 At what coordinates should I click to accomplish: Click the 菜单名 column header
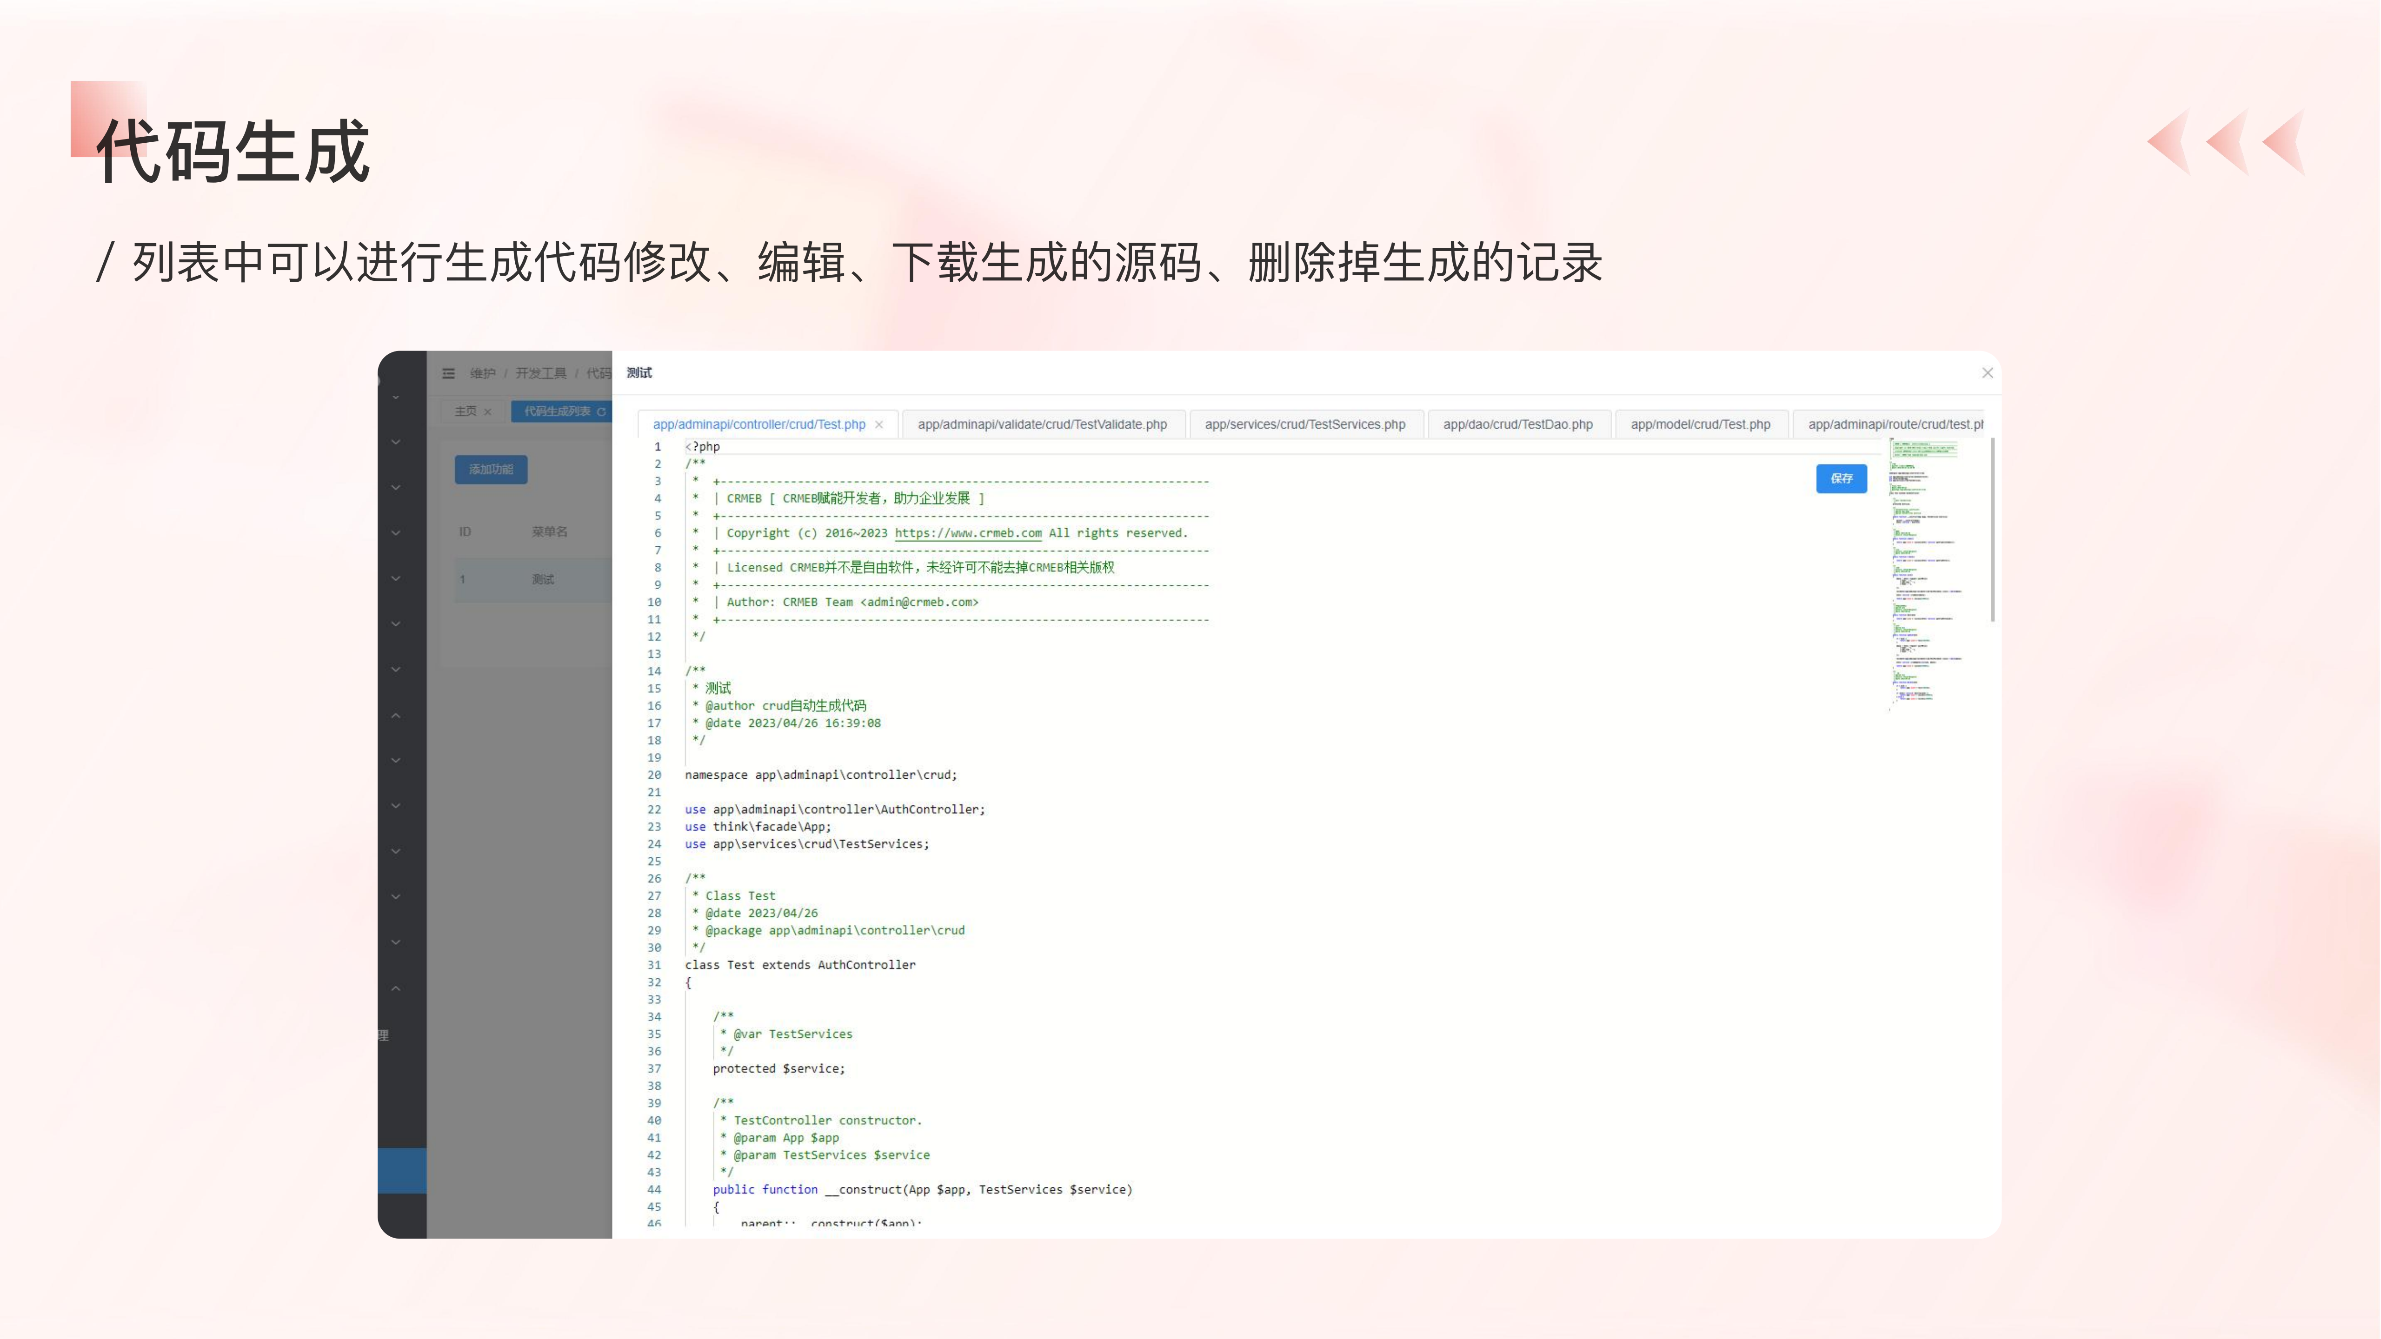pyautogui.click(x=549, y=531)
